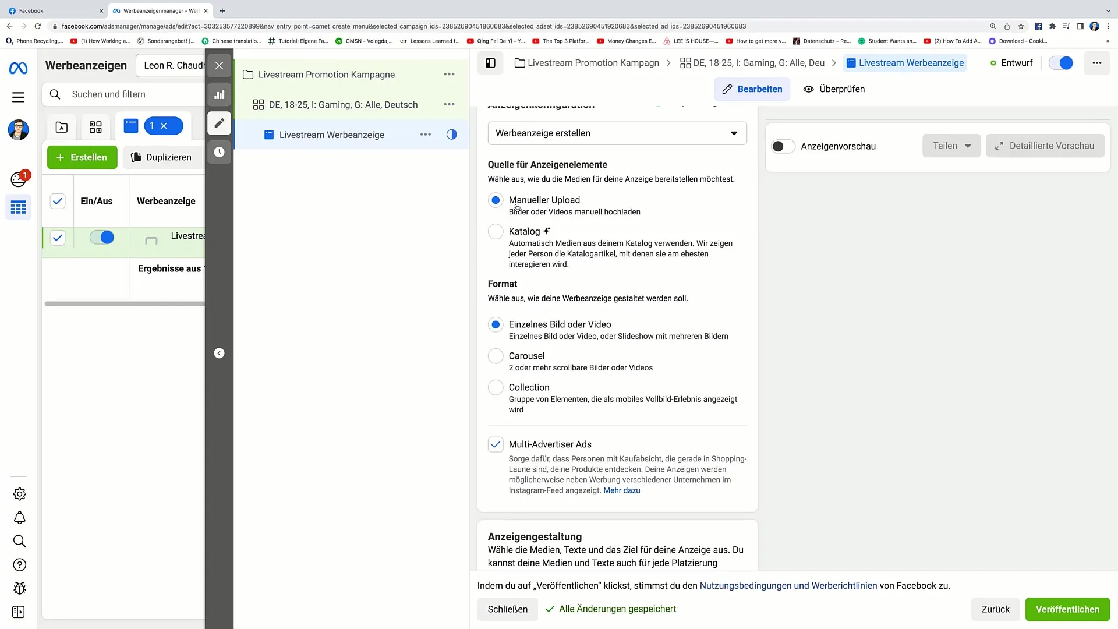The height and width of the screenshot is (629, 1118).
Task: Click the list view icon in toolbar
Action: point(130,125)
